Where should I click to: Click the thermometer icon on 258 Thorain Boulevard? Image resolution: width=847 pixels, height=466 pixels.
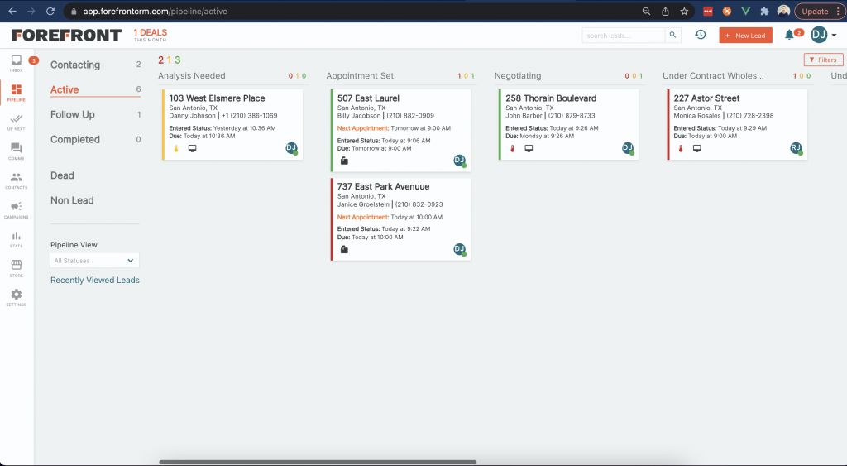[513, 148]
